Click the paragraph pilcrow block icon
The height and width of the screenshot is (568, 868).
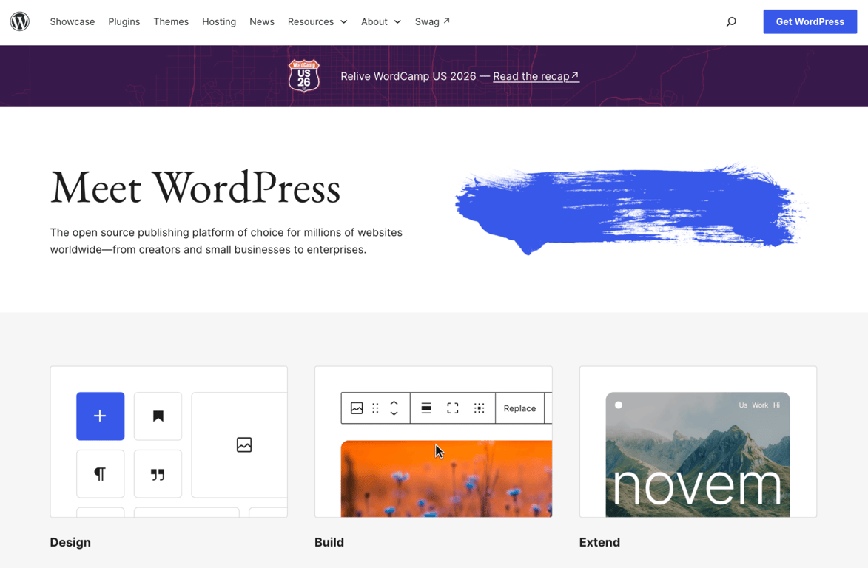[x=100, y=474]
